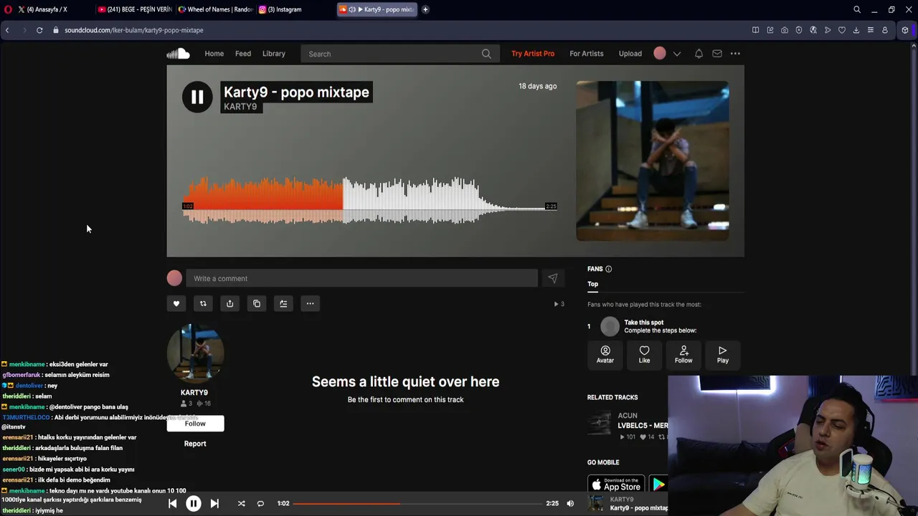Open the browser translate icon
The height and width of the screenshot is (516, 918).
813,30
